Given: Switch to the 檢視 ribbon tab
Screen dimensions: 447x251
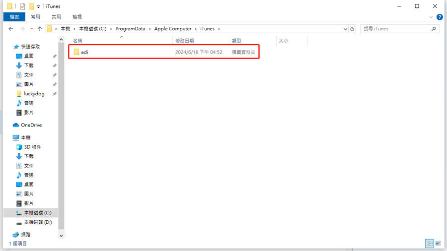Looking at the screenshot, I should (77, 17).
